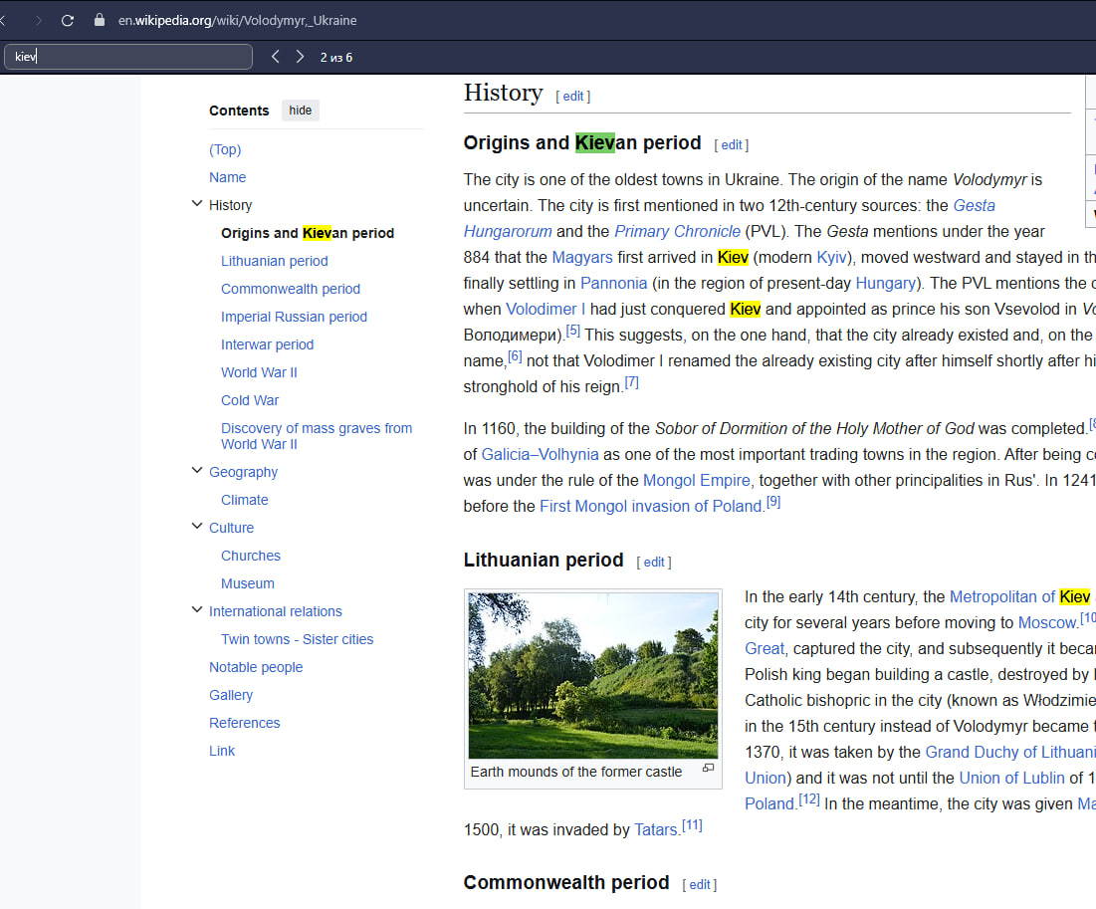Collapse the Culture section in Contents

[197, 527]
